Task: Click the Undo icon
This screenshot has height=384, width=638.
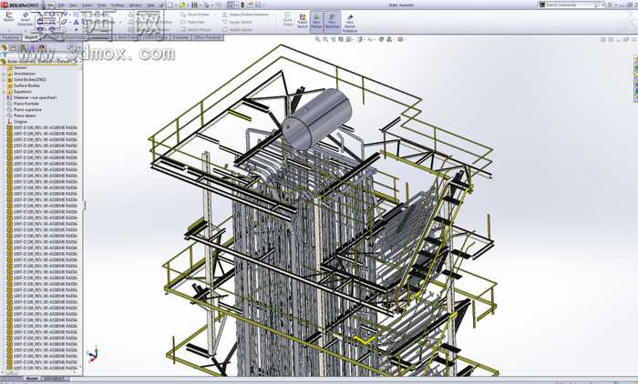Action: 219,5
